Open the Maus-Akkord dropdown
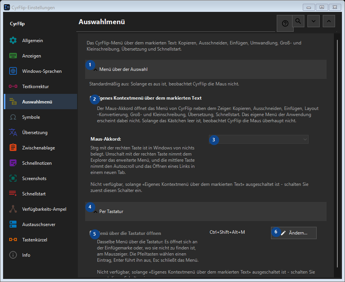This screenshot has height=282, width=345. (x=258, y=139)
